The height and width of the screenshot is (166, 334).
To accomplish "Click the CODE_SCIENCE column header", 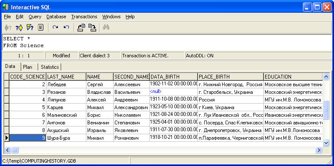I will (x=28, y=76).
